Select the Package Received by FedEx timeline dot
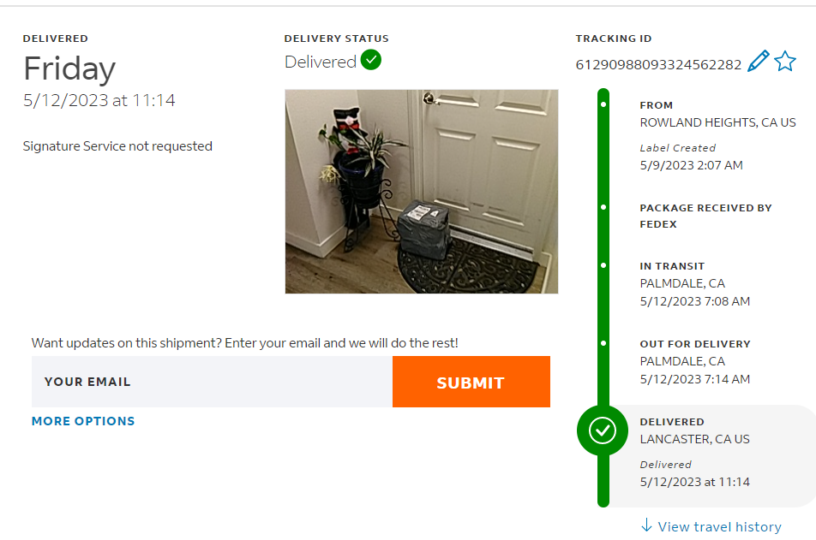This screenshot has width=816, height=540. point(603,207)
